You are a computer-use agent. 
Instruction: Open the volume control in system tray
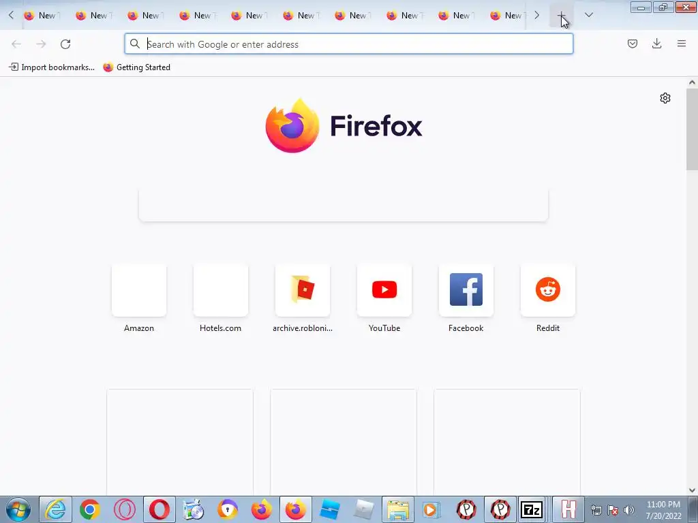(x=629, y=510)
